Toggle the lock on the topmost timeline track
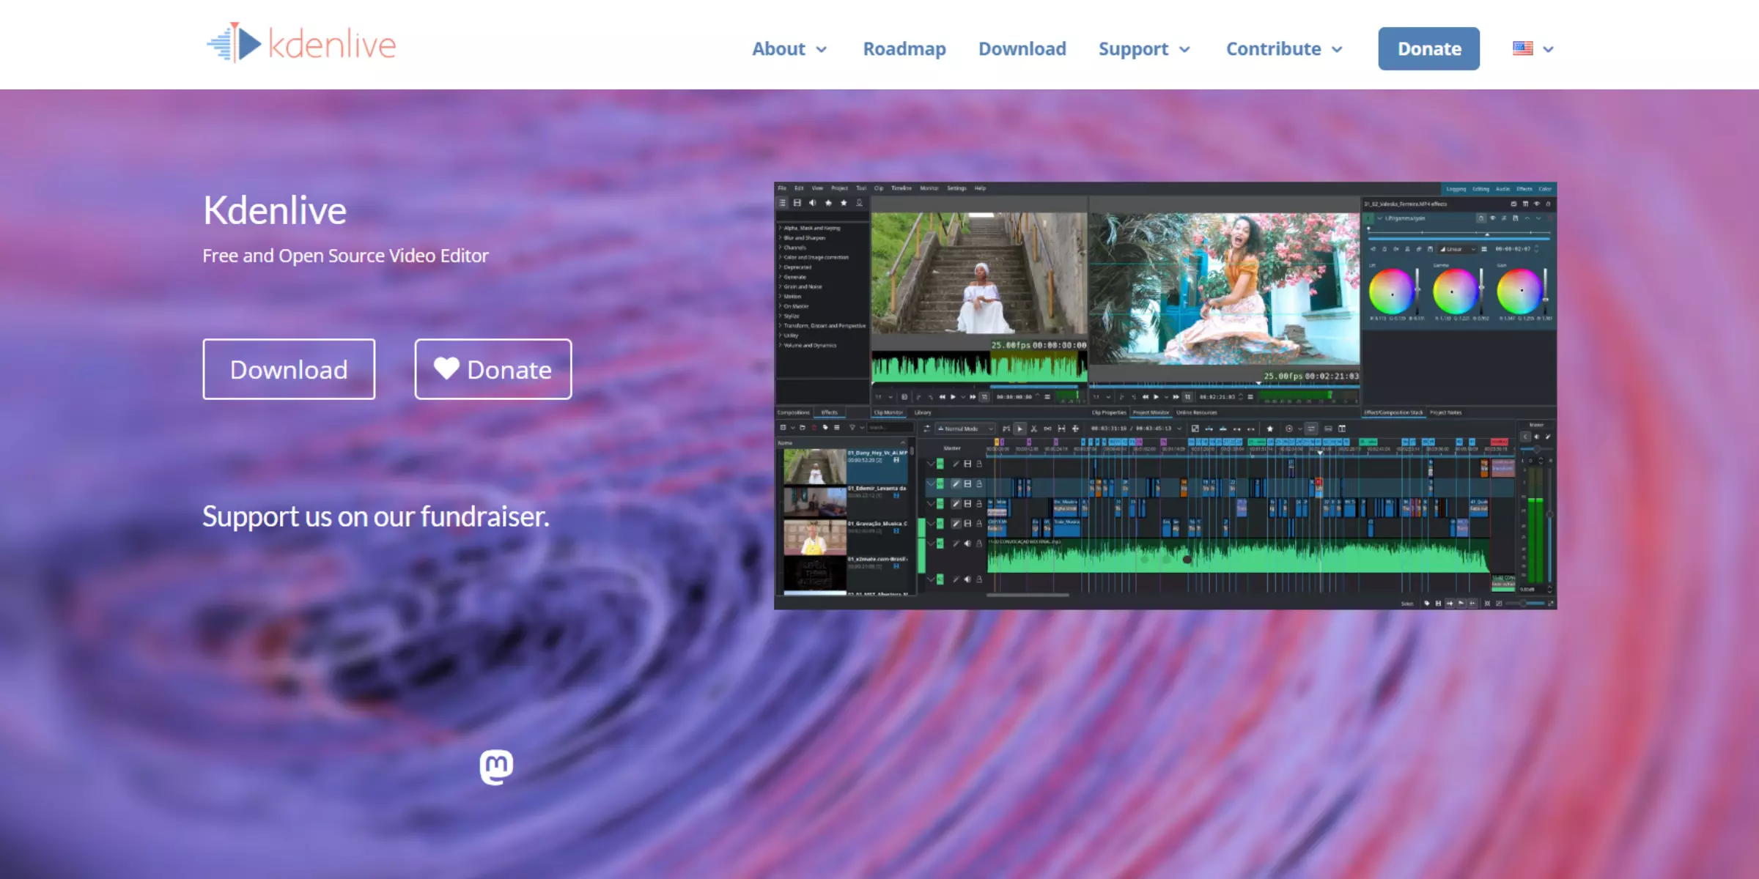The width and height of the screenshot is (1759, 879). [x=979, y=464]
